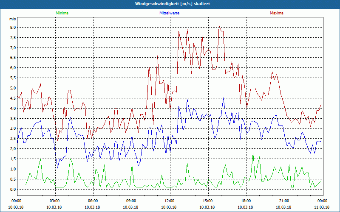
Task: Click the 0,5 y-axis value
Action: point(13,179)
